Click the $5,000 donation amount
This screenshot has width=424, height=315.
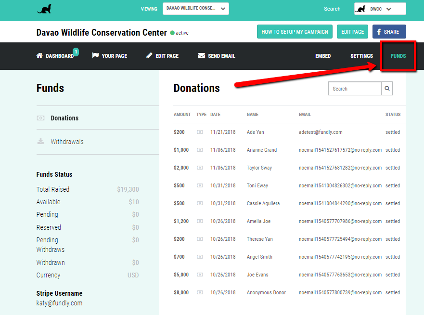point(181,275)
